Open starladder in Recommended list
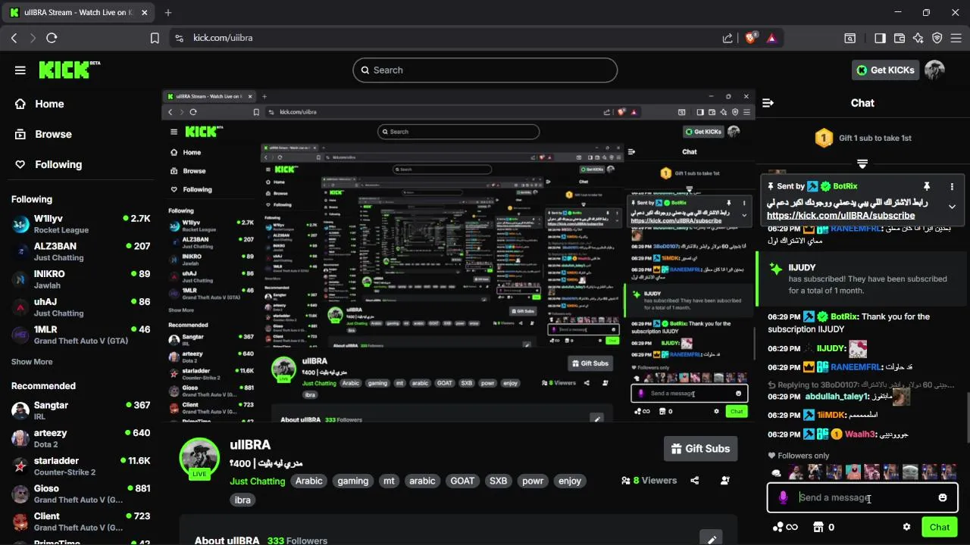Screen dimensions: 970x545 tap(80, 466)
